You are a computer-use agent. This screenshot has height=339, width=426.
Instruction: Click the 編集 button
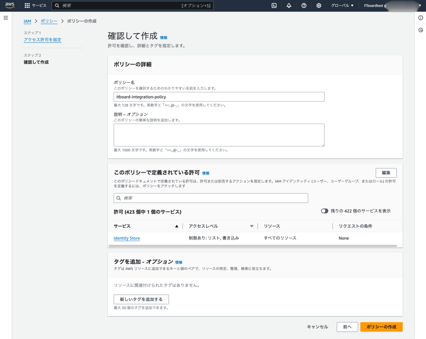[x=386, y=173]
